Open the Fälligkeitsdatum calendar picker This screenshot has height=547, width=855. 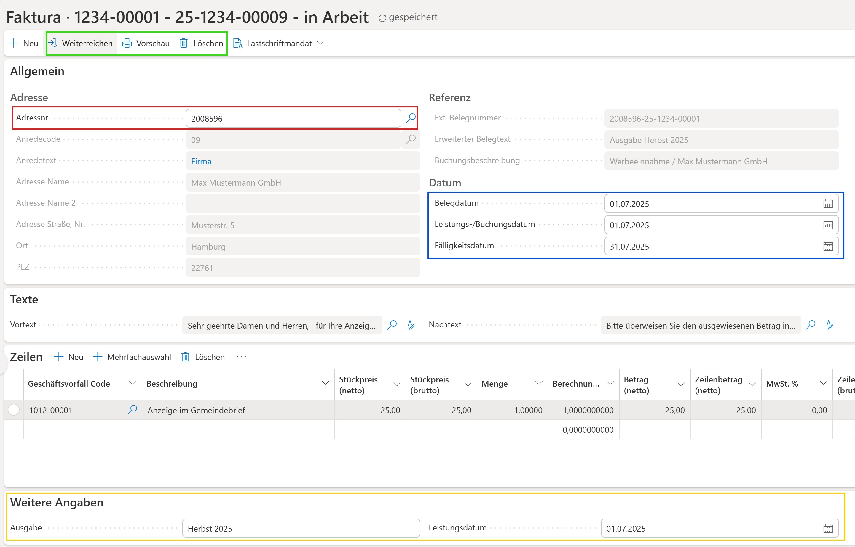[x=828, y=246]
